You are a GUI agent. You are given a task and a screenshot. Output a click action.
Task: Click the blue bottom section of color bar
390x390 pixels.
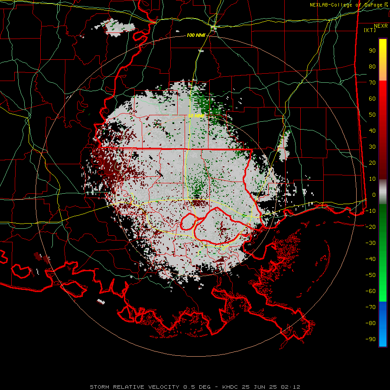tap(383, 324)
